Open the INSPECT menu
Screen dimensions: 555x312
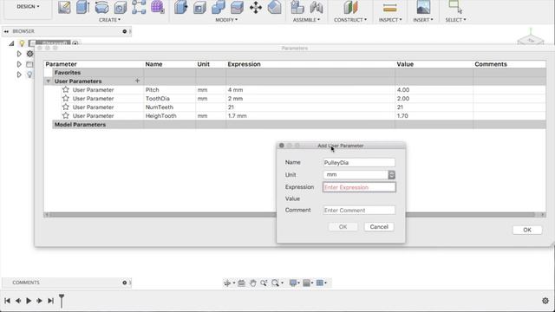390,20
